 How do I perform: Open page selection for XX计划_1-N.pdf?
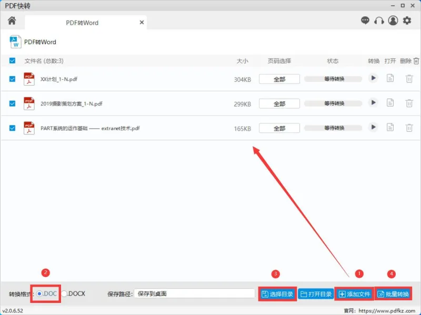point(279,79)
